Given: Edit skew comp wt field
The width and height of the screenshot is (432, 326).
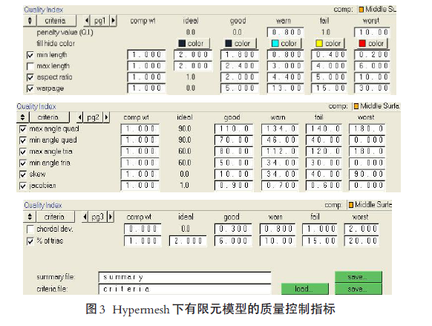Looking at the screenshot, I should coord(140,175).
